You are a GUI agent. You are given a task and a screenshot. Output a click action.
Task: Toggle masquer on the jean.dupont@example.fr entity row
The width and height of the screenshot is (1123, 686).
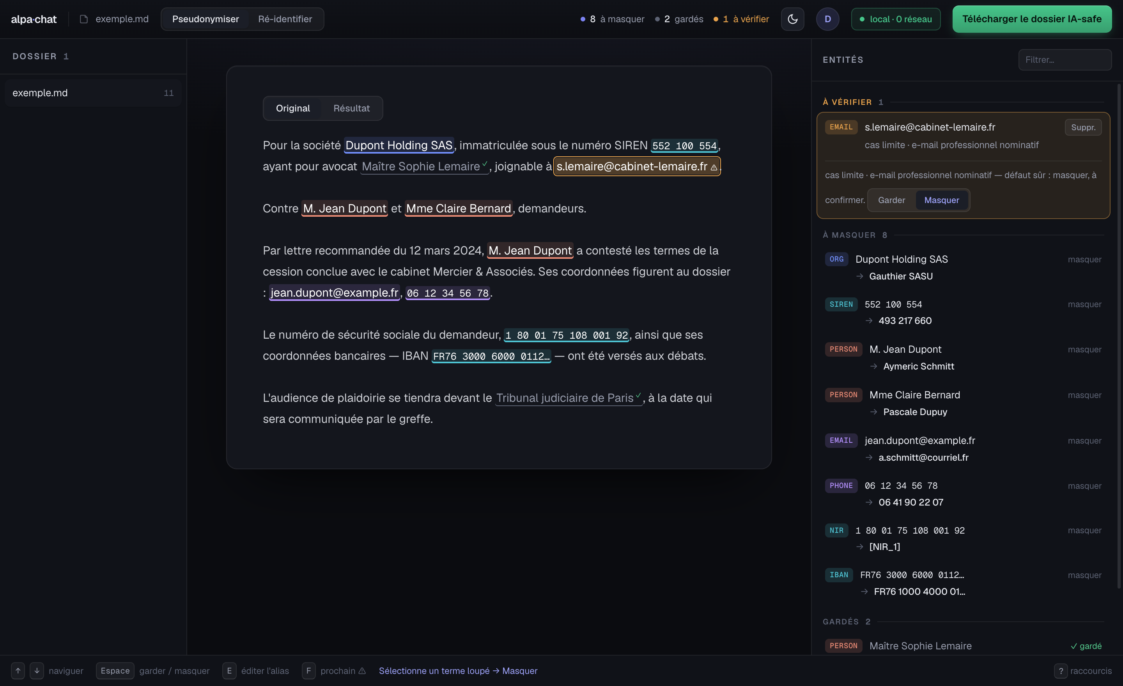coord(1084,440)
